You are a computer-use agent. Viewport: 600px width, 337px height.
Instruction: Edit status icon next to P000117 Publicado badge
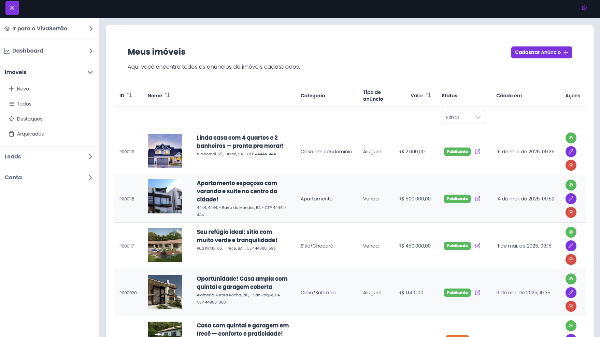coord(477,246)
